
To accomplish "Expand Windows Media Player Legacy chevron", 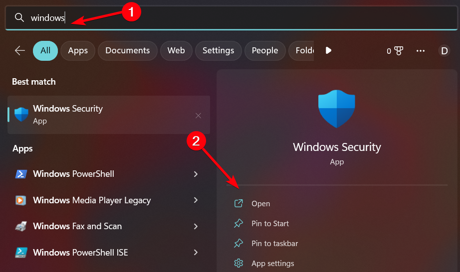I will coord(196,200).
